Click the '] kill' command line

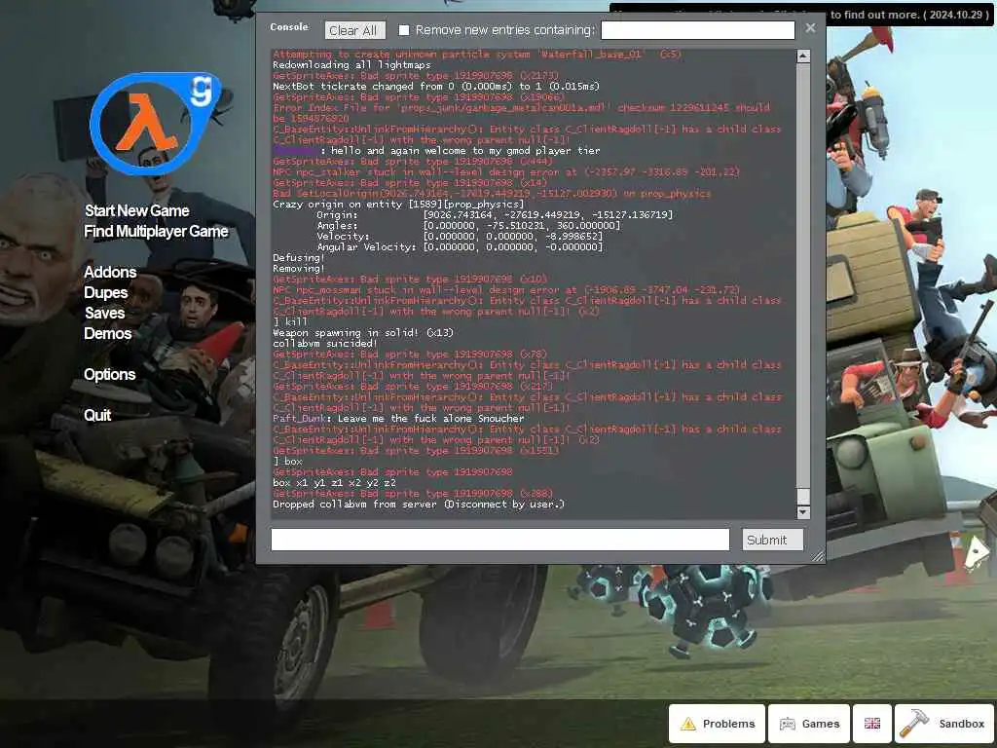[290, 321]
